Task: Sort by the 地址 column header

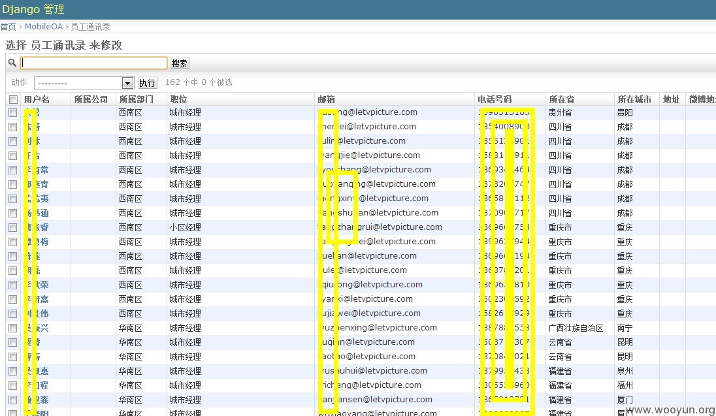Action: [672, 99]
